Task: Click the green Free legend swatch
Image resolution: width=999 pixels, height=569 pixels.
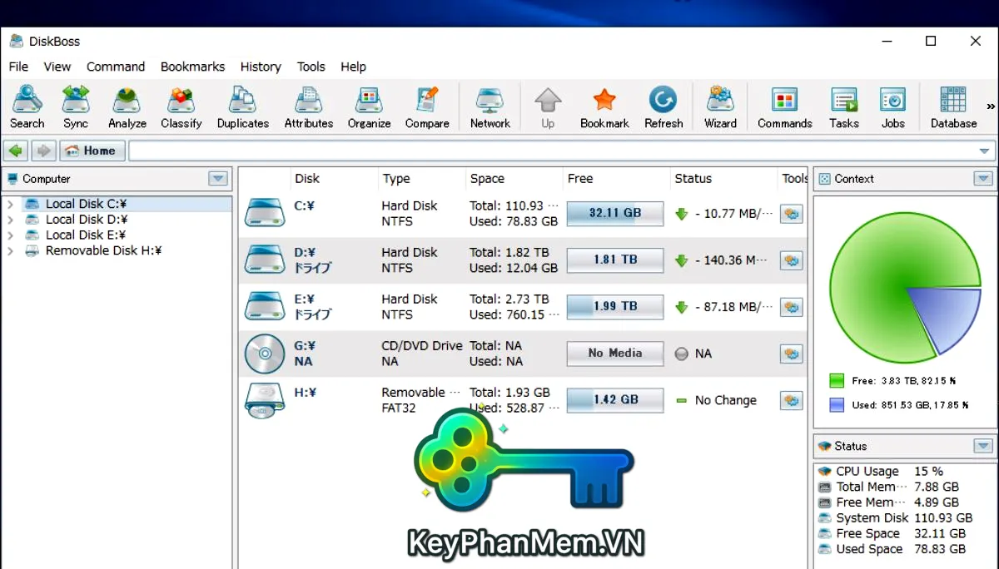Action: pos(837,381)
